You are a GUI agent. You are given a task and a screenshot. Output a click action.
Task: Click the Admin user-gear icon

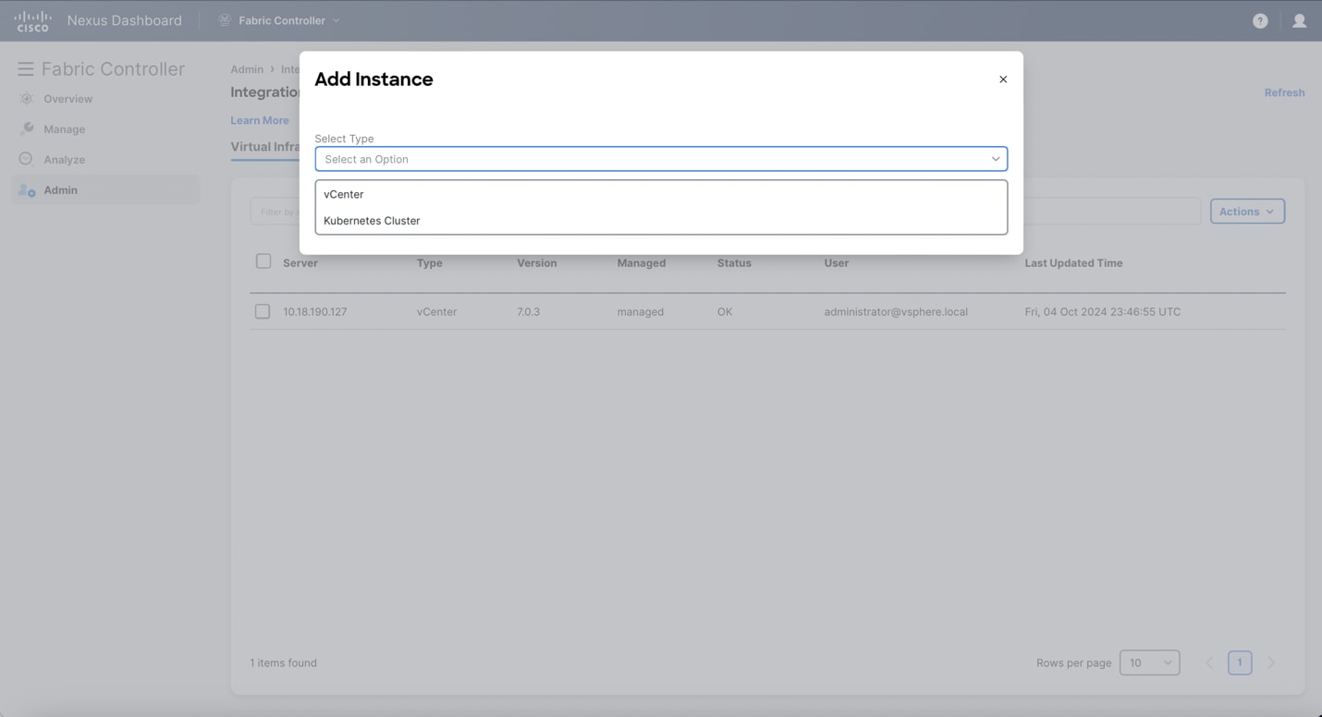coord(27,190)
